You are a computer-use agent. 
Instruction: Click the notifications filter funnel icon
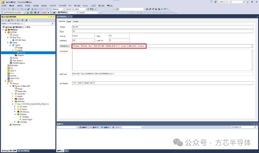click(x=211, y=2)
